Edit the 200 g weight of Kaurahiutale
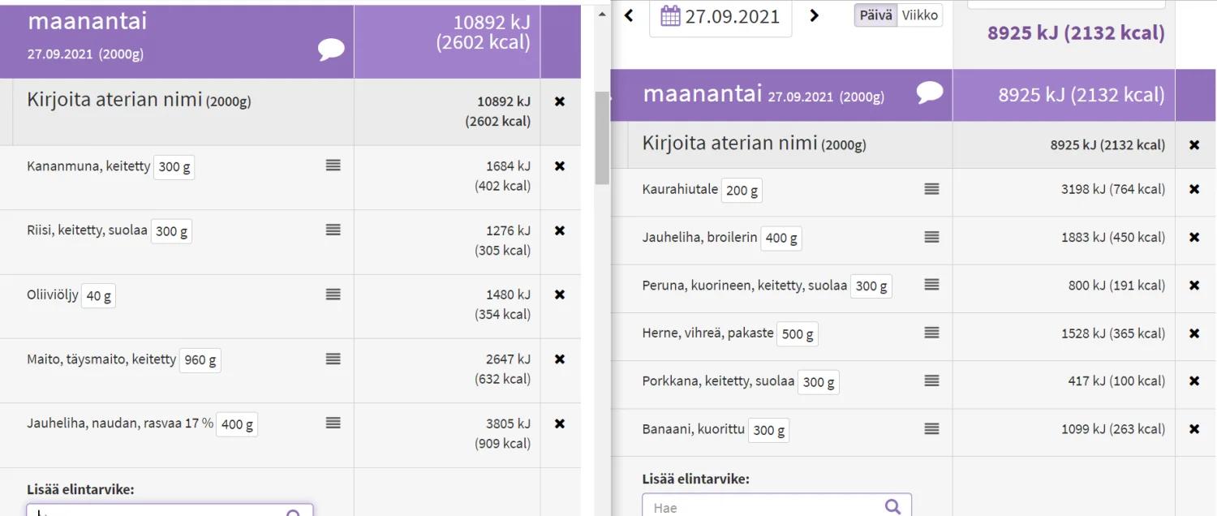Image resolution: width=1217 pixels, height=516 pixels. point(741,190)
